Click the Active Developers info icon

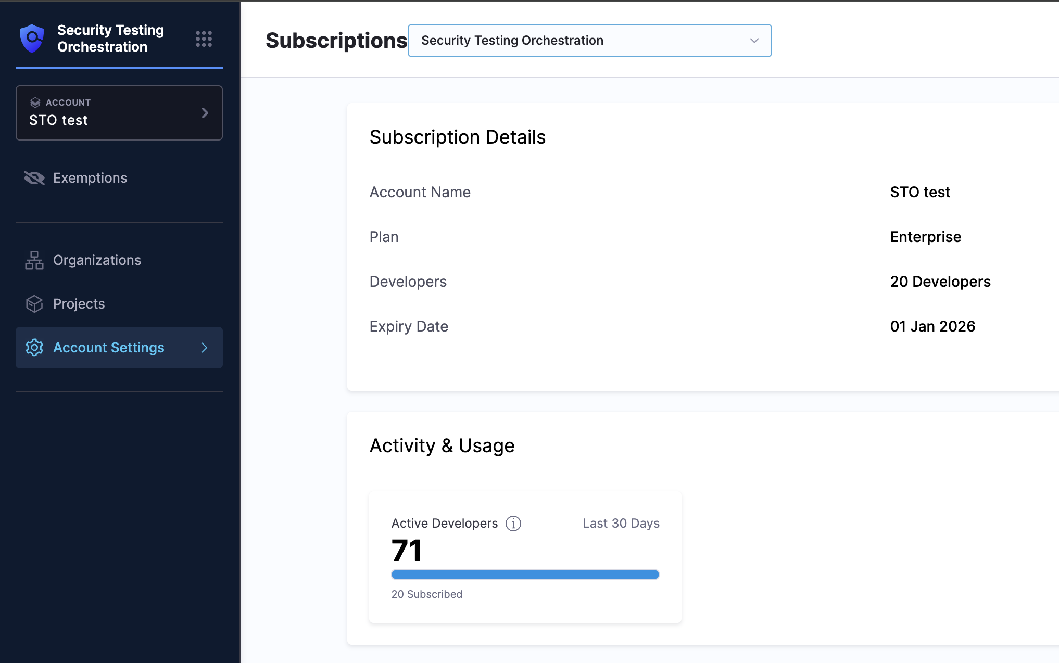point(513,524)
